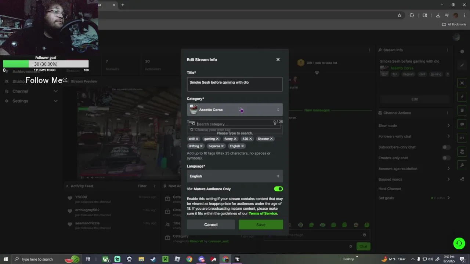Bookmark this page with the star icon
This screenshot has width=470, height=264.
click(x=399, y=15)
